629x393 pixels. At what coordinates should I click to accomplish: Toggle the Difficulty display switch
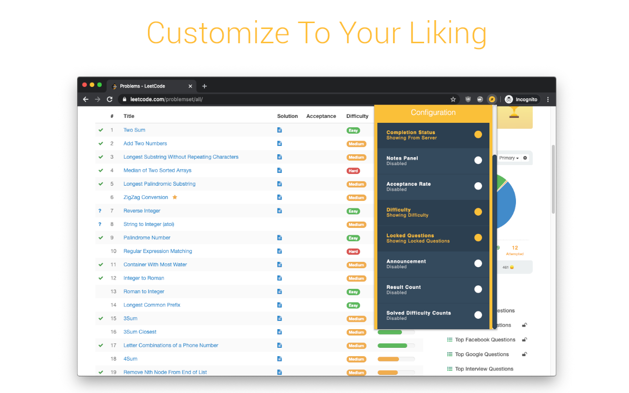click(478, 212)
